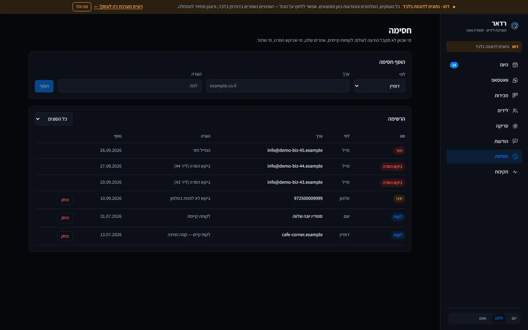The image size is (528, 330).
Task: Click the חזר red tag
Action: click(399, 151)
